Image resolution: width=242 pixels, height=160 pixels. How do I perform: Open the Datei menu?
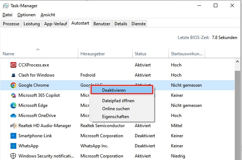click(7, 15)
